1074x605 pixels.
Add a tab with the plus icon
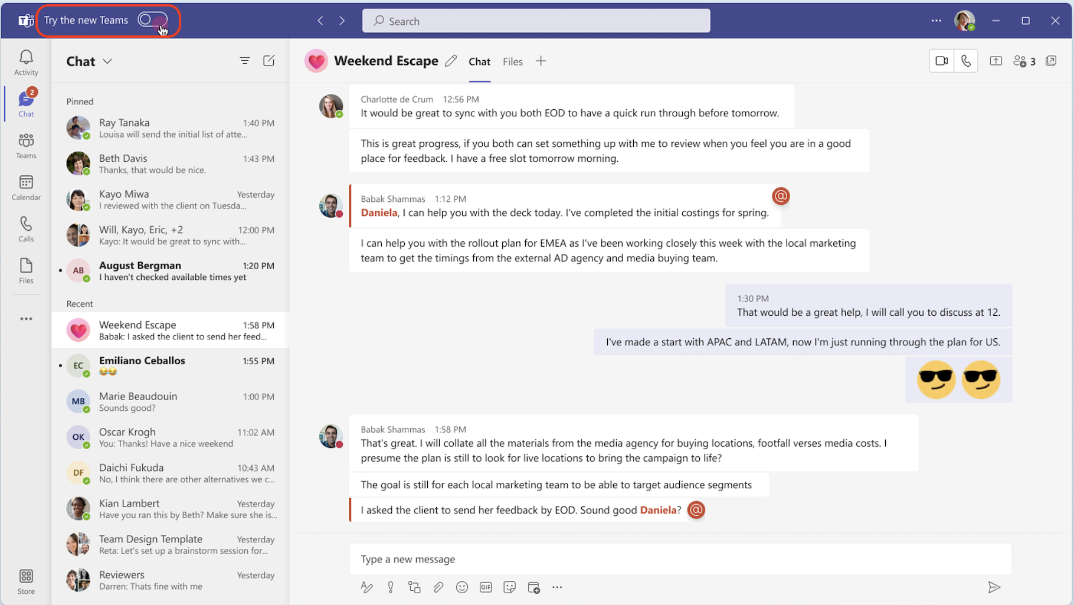click(541, 61)
